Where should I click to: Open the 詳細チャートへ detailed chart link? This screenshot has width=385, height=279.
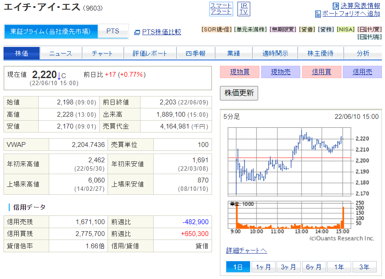[x=246, y=250]
